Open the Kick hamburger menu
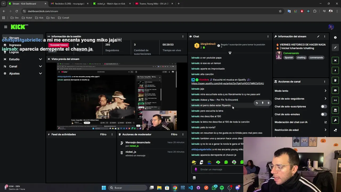 (6, 27)
